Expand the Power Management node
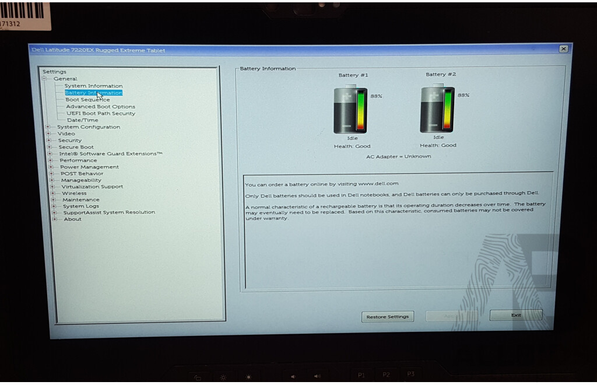The height and width of the screenshot is (385, 597). 51,167
